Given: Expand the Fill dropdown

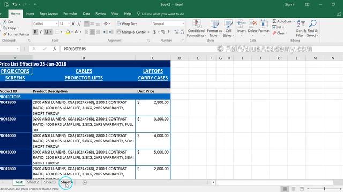Looking at the screenshot, I should tap(283, 27).
